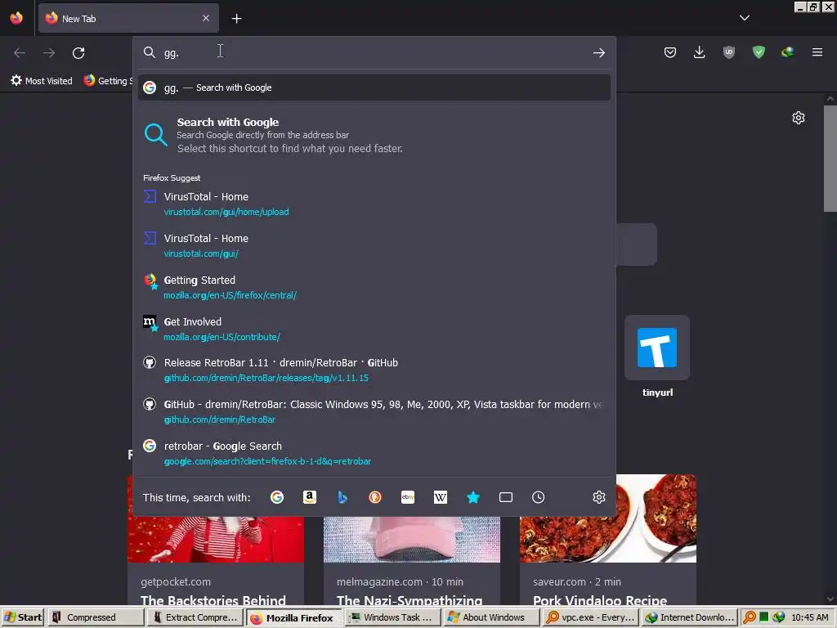Screen dimensions: 837x628
Task: Open the tinyurl shortcut tile
Action: [657, 357]
